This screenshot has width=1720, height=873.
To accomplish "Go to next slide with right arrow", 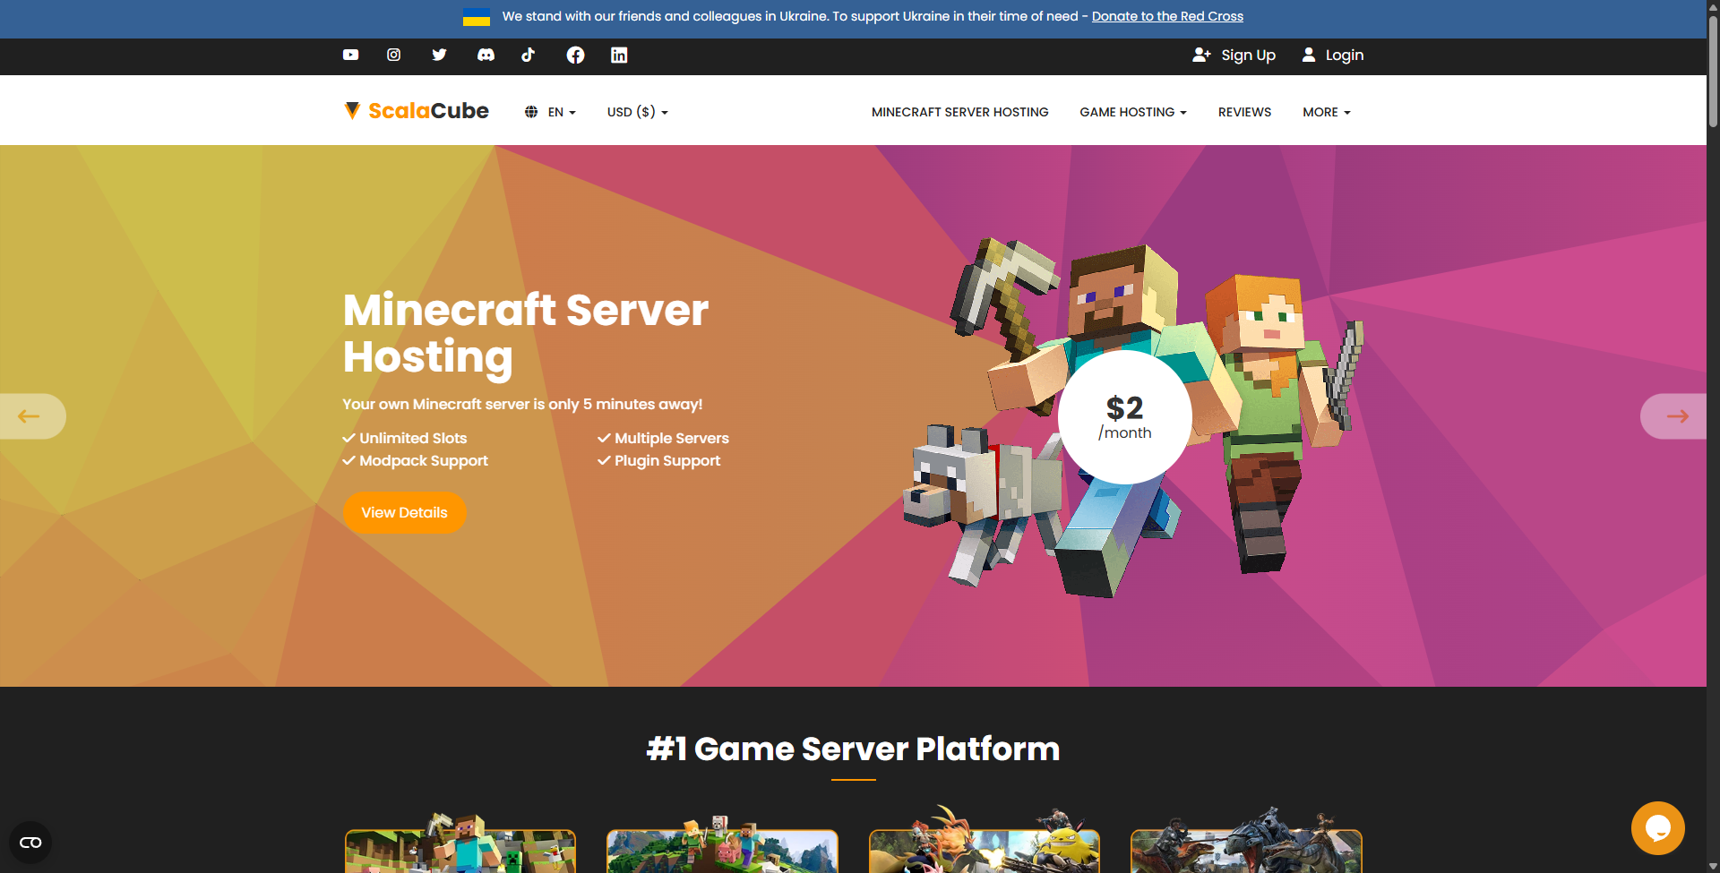I will pos(1674,416).
